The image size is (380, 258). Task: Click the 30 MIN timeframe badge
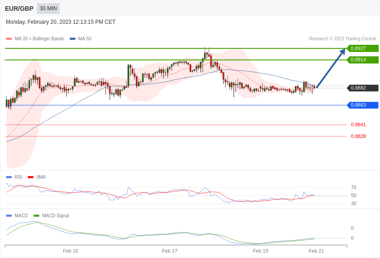click(48, 9)
